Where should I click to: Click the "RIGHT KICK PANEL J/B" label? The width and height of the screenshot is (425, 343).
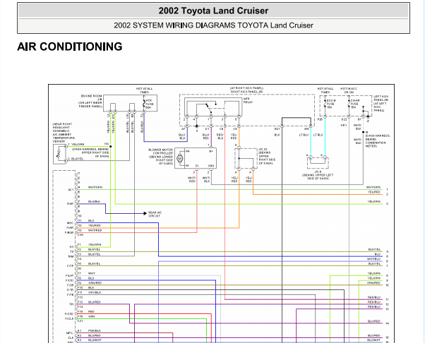click(x=246, y=92)
